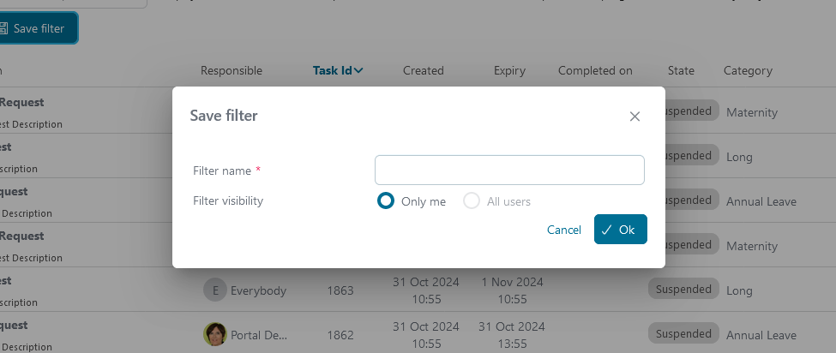
Task: Select the Only me radio option
Action: [x=386, y=200]
